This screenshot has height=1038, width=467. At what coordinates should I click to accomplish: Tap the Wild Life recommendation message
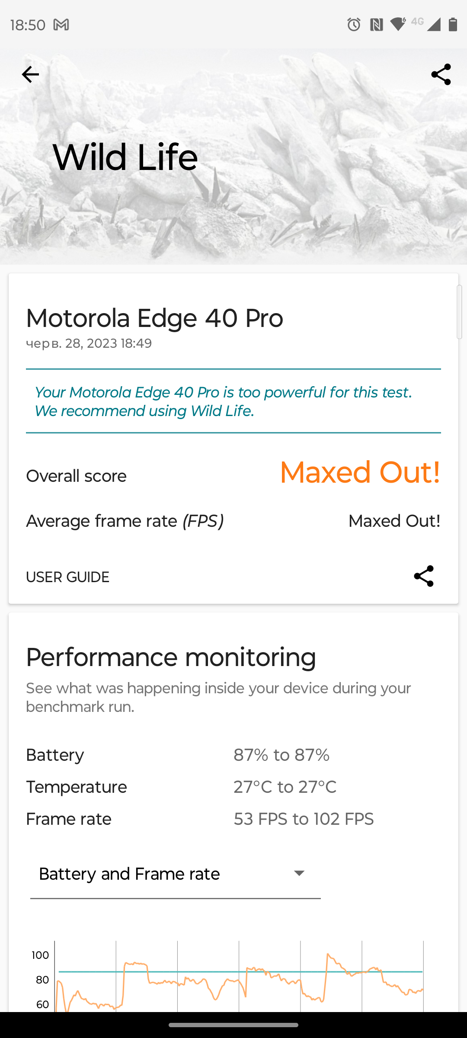(223, 401)
